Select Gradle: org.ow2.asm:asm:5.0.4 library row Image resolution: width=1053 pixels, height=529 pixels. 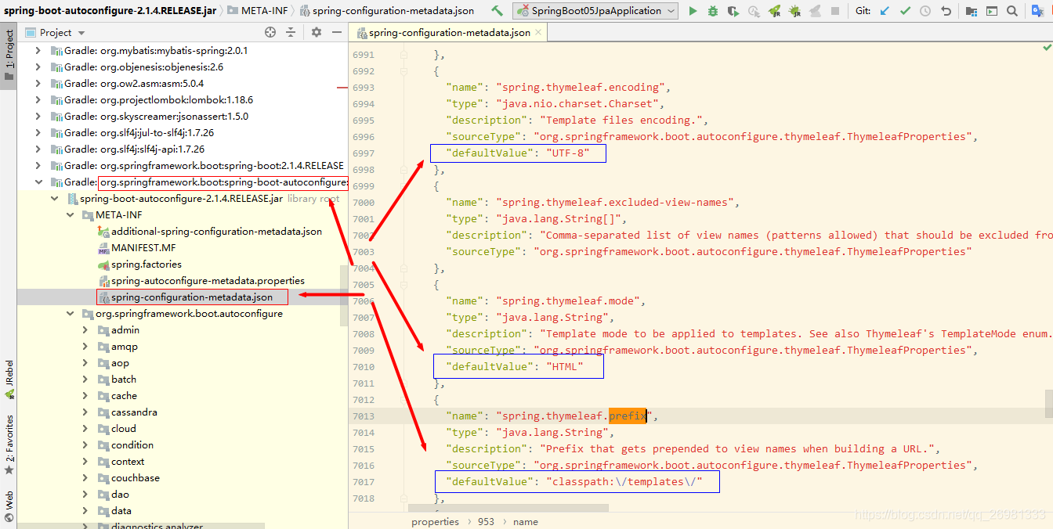134,83
